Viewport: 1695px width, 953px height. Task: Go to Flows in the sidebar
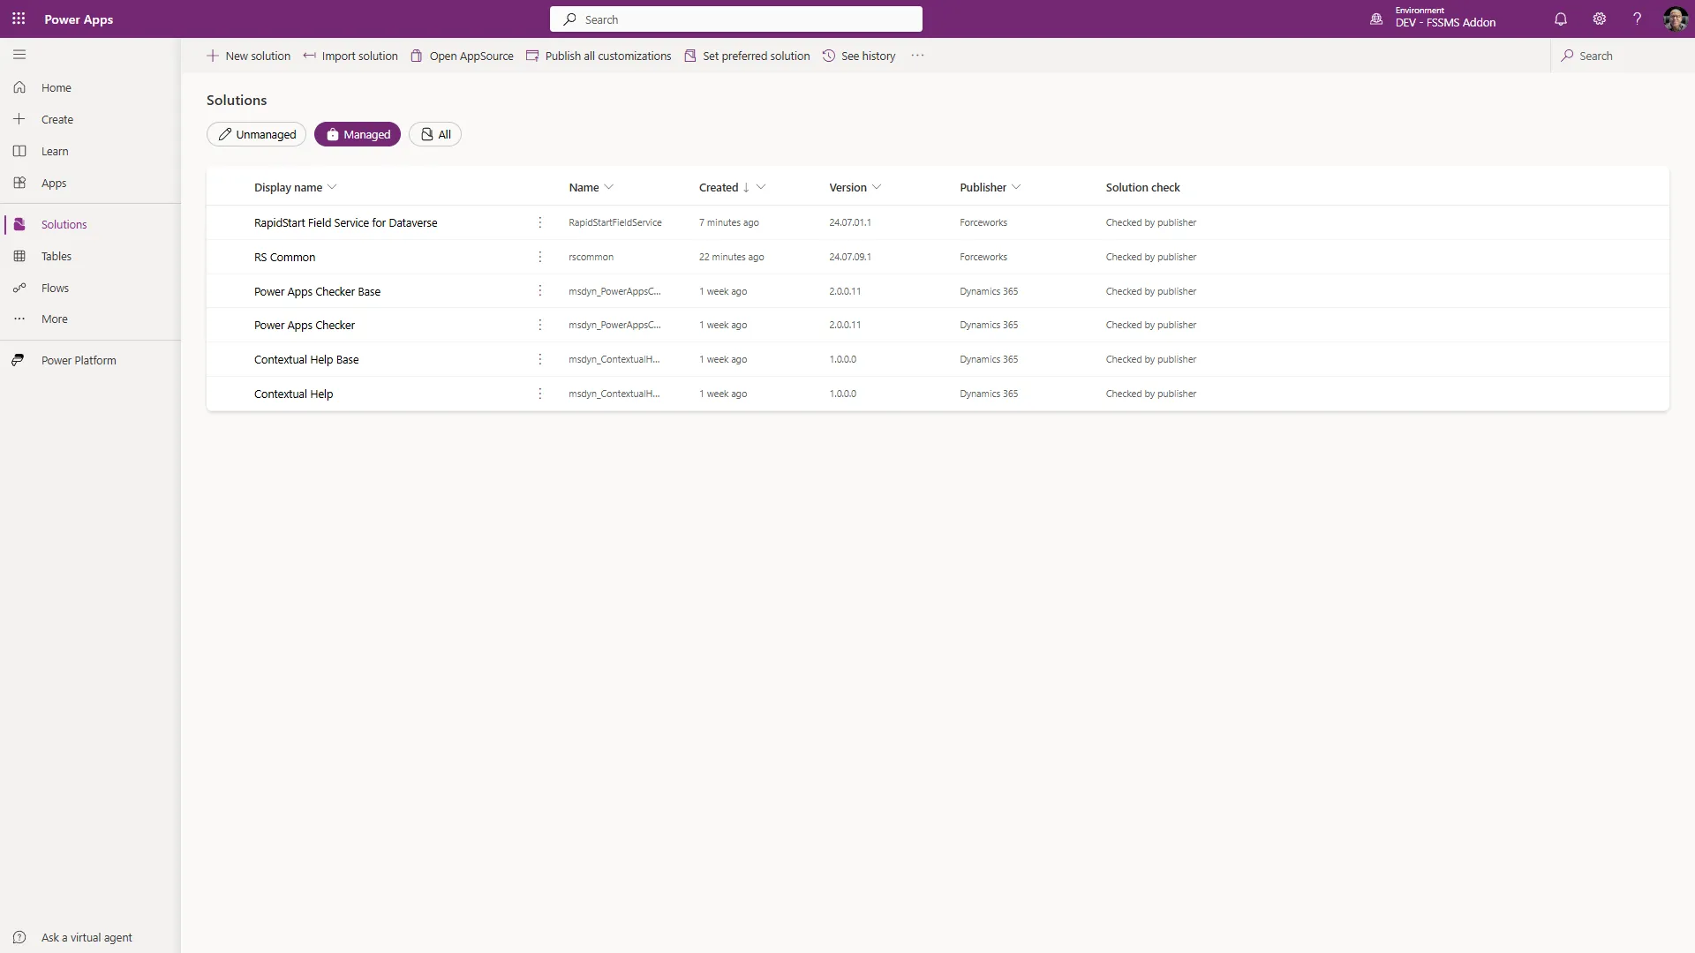[x=55, y=287]
